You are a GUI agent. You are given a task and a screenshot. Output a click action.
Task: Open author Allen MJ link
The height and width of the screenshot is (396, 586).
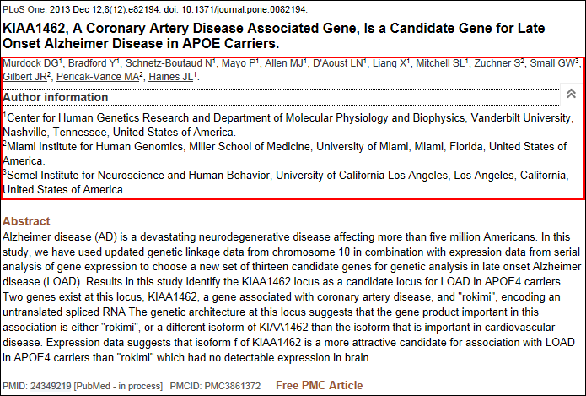[x=282, y=63]
